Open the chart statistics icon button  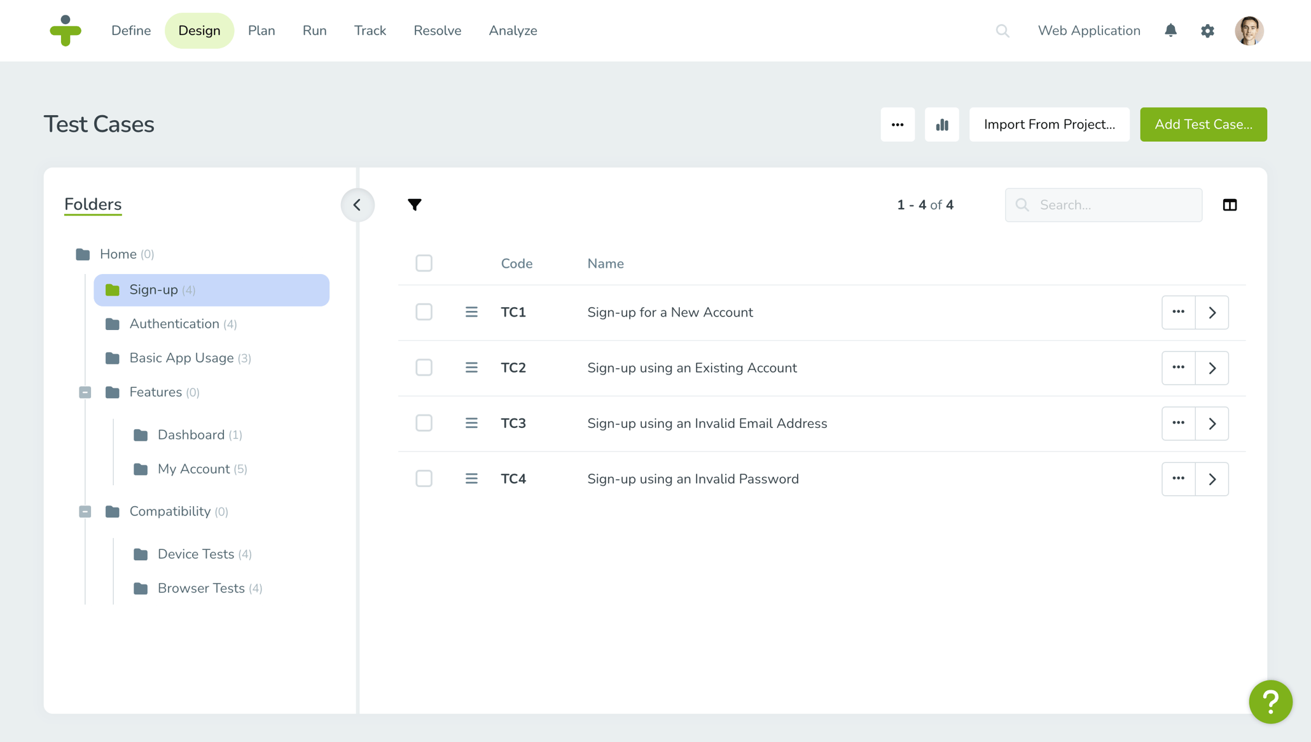pos(942,125)
